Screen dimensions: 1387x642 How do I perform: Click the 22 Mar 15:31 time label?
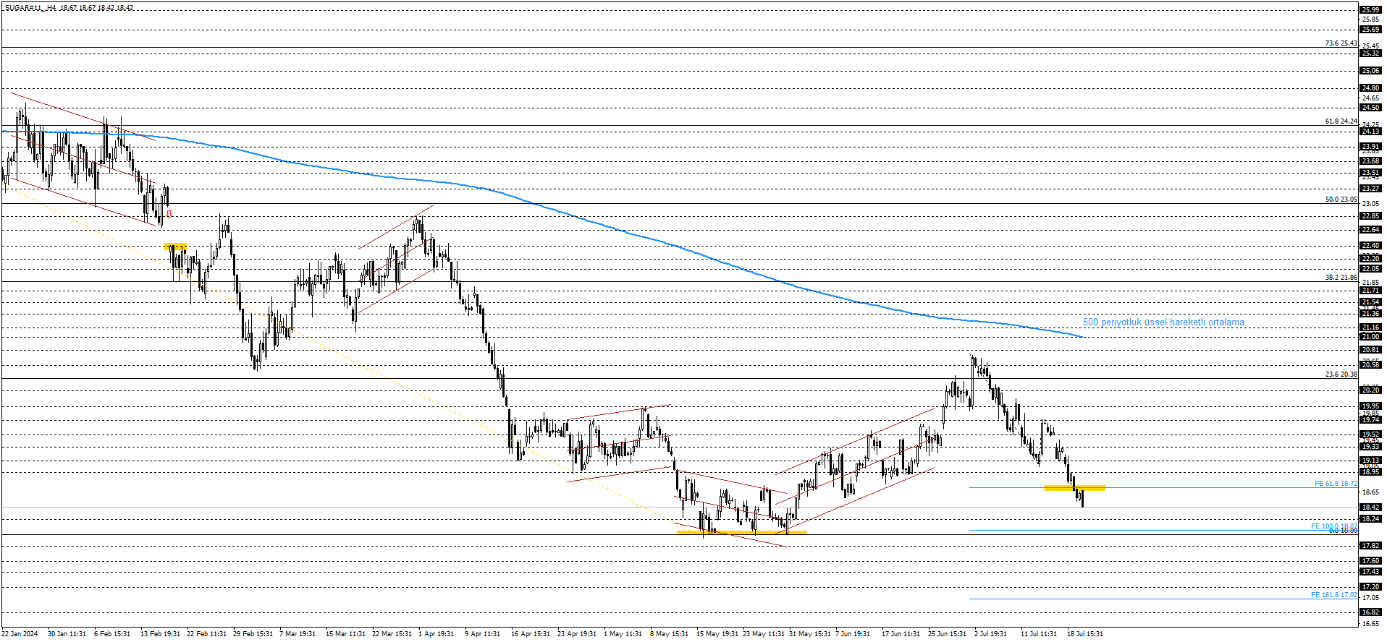(x=392, y=634)
